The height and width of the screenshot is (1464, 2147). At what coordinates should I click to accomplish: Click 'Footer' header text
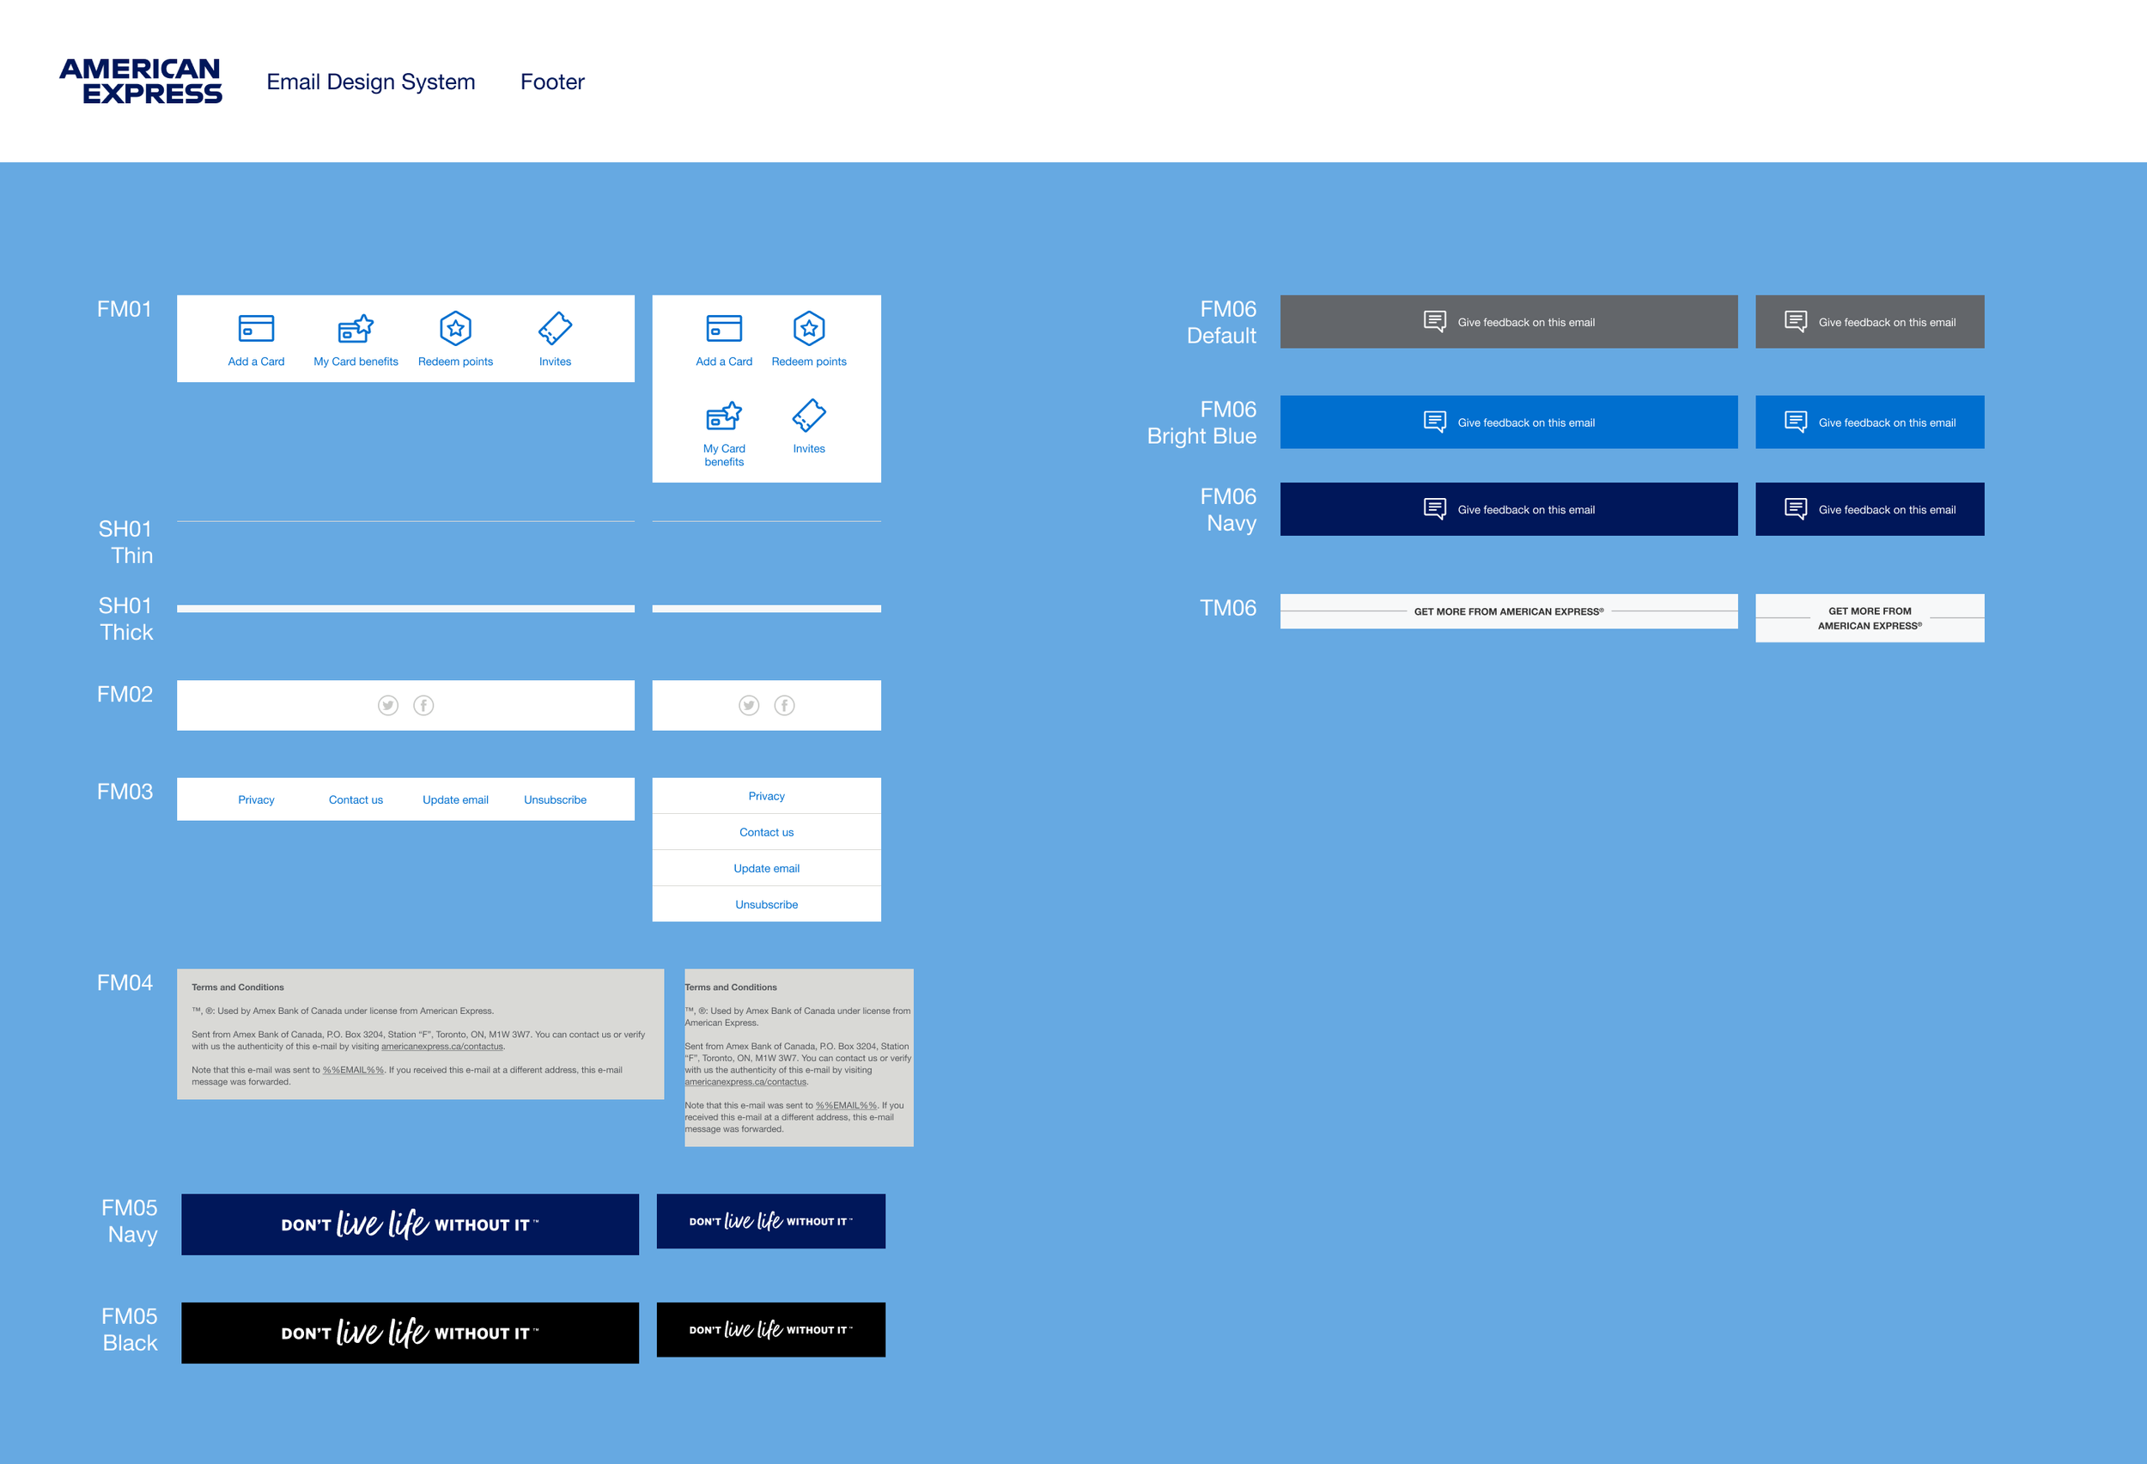tap(552, 82)
